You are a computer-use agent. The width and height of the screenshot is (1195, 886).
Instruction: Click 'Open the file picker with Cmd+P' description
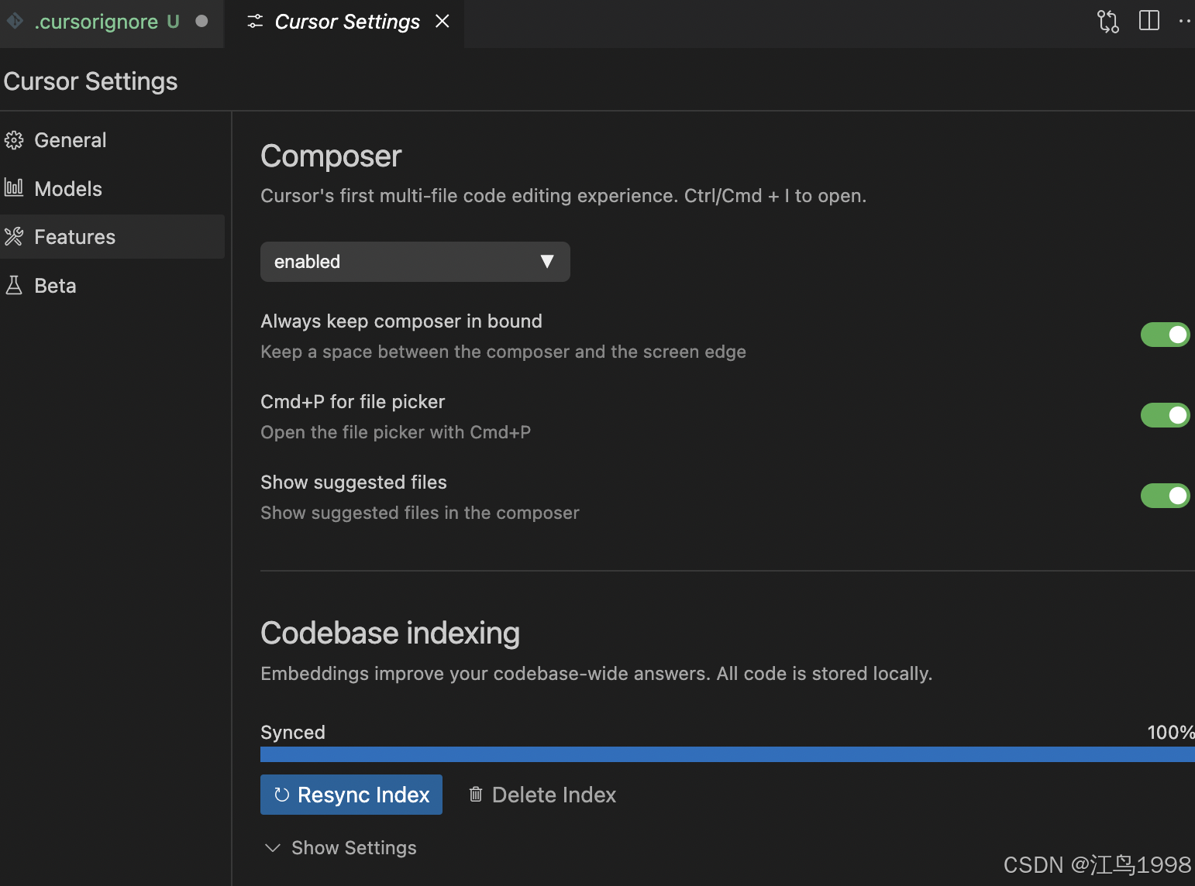click(x=395, y=432)
